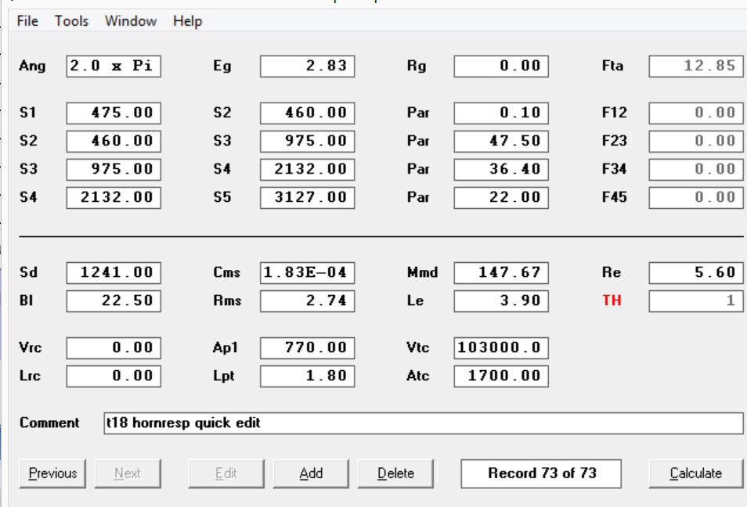Click the Ap1 label
The width and height of the screenshot is (747, 507).
click(x=226, y=348)
